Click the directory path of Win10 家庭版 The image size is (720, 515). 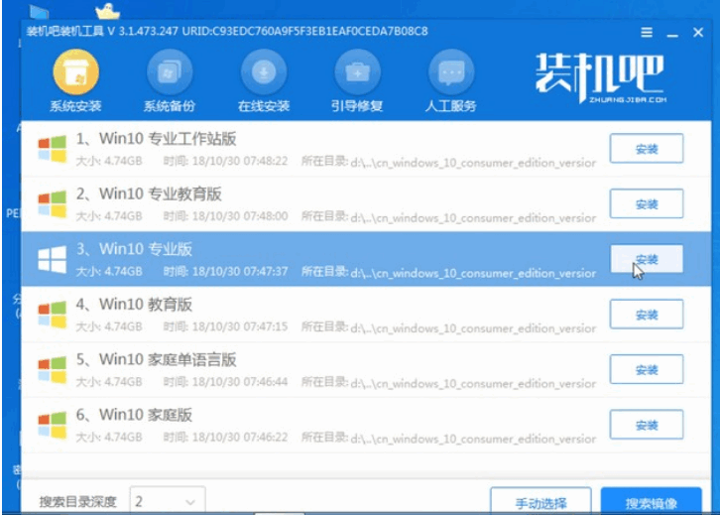click(x=473, y=439)
